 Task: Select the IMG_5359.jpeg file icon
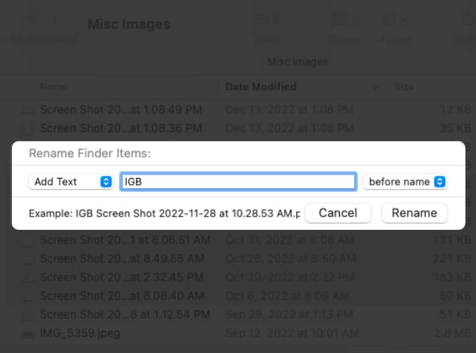pos(28,333)
